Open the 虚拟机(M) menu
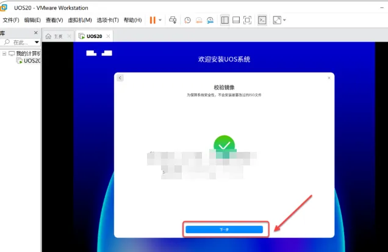The height and width of the screenshot is (252, 388). [x=80, y=20]
